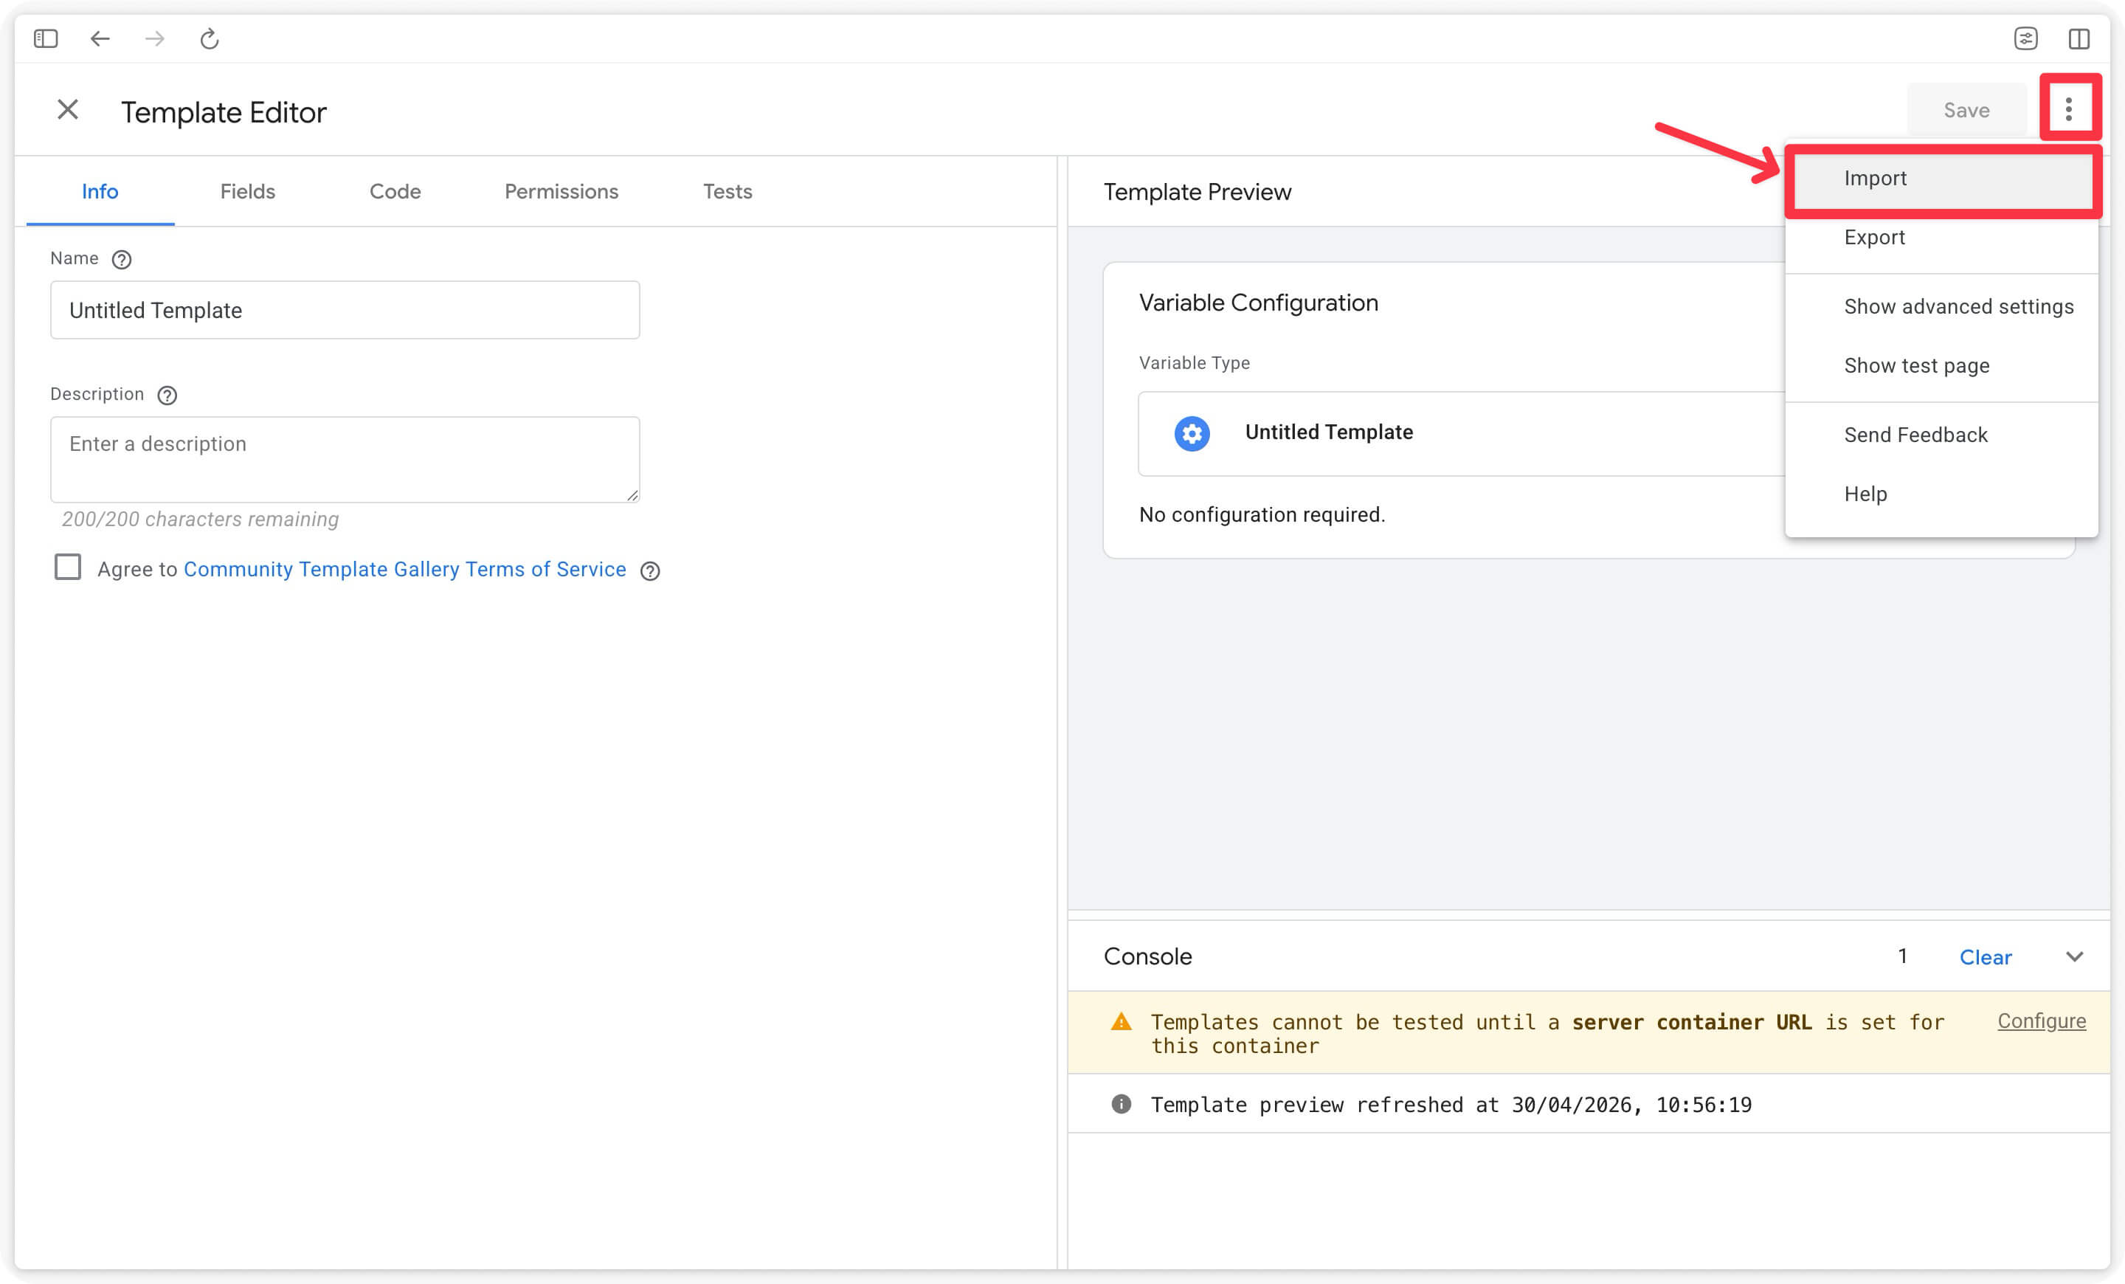Select Show advanced settings menu item
Viewport: 2125px width, 1284px height.
(1941, 307)
